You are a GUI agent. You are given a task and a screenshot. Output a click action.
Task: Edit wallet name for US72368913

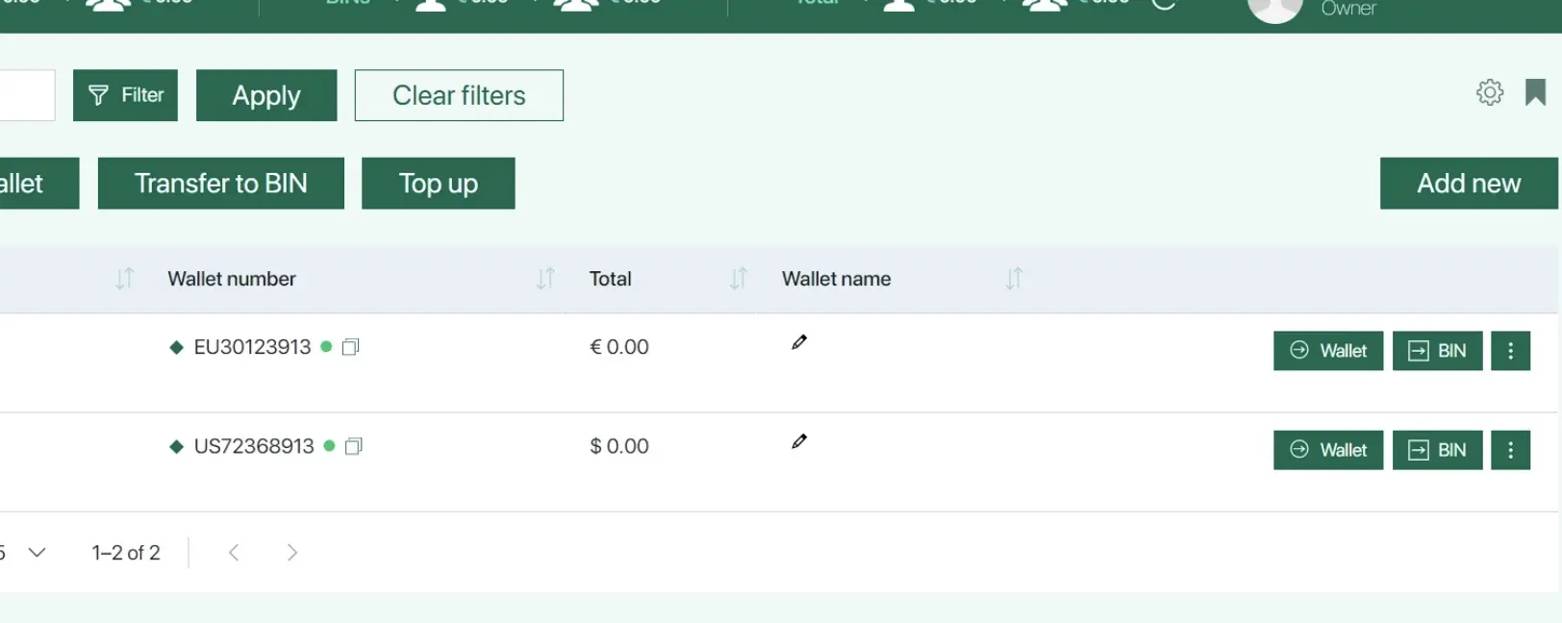coord(799,441)
